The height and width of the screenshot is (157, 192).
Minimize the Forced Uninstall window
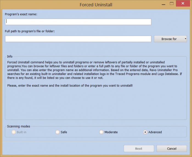point(163,4)
